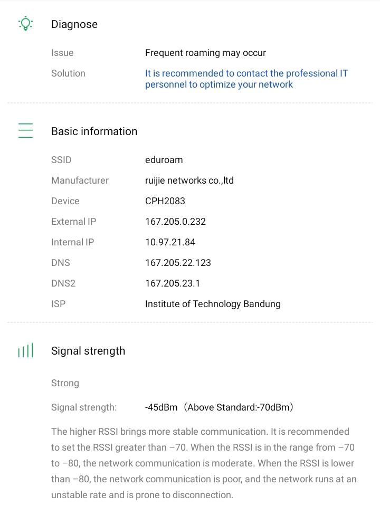
Task: Tap the device model CPH2083
Action: click(x=165, y=201)
